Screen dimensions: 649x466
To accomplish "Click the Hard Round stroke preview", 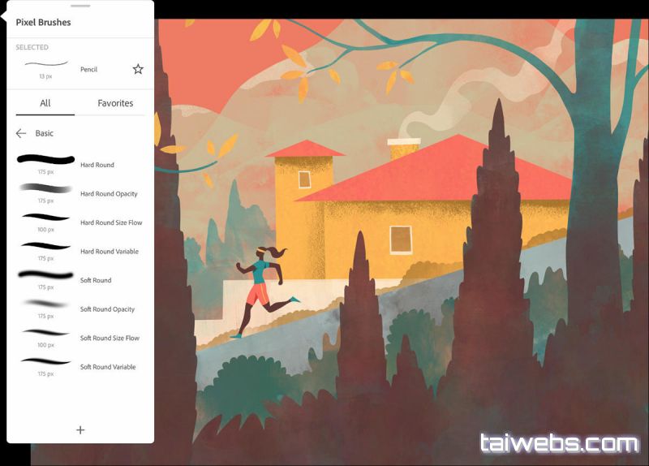I will pos(45,160).
